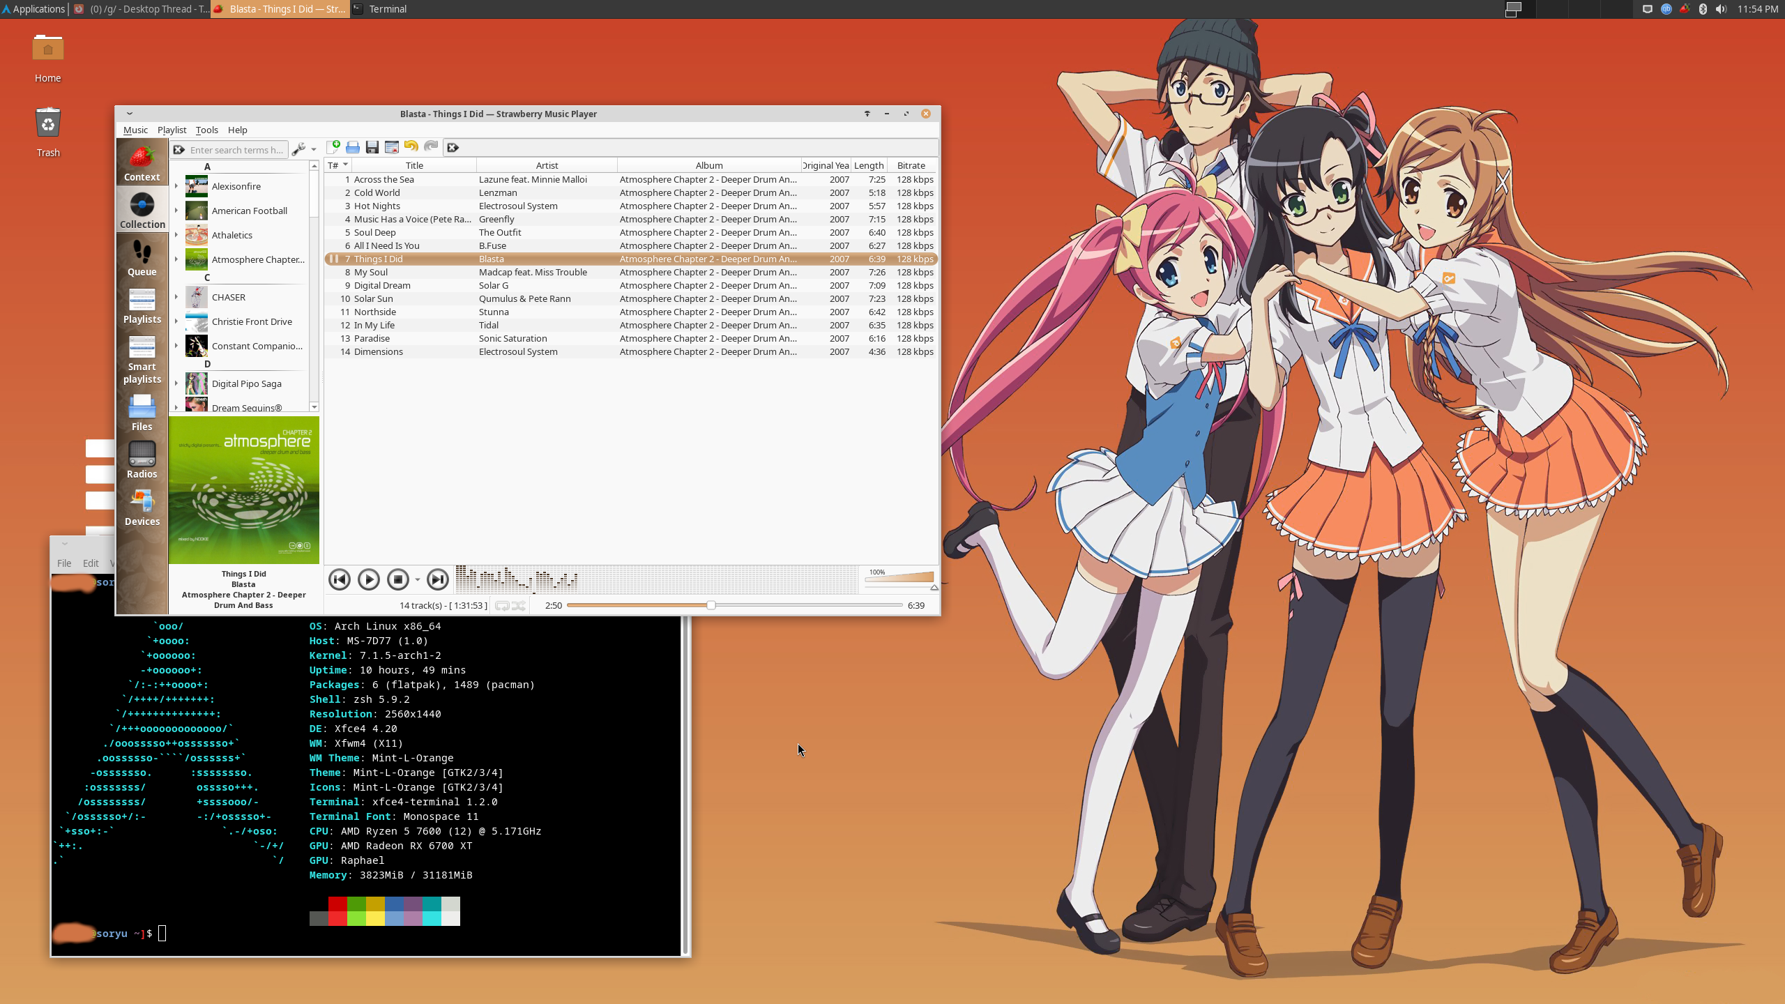Screen dimensions: 1785x1004
Task: Open the Help menu
Action: 237,130
